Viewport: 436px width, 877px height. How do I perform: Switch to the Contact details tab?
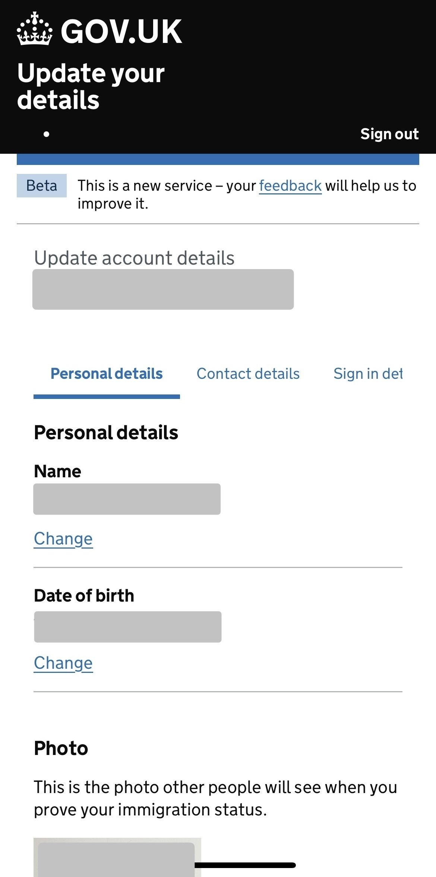[x=248, y=374]
